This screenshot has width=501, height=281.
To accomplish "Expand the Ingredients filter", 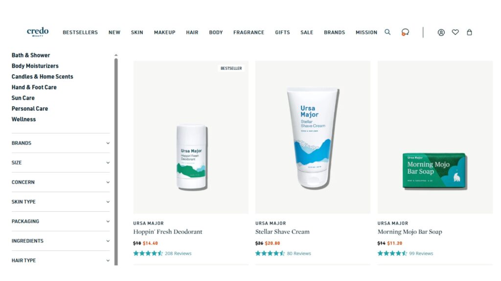I will pos(61,241).
